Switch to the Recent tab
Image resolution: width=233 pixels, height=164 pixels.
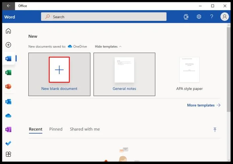click(35, 129)
